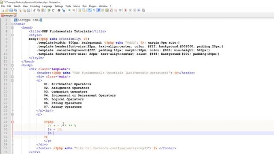The width and height of the screenshot is (274, 154).
Task: Click the Zoom In toolbar icon
Action: click(69, 10)
